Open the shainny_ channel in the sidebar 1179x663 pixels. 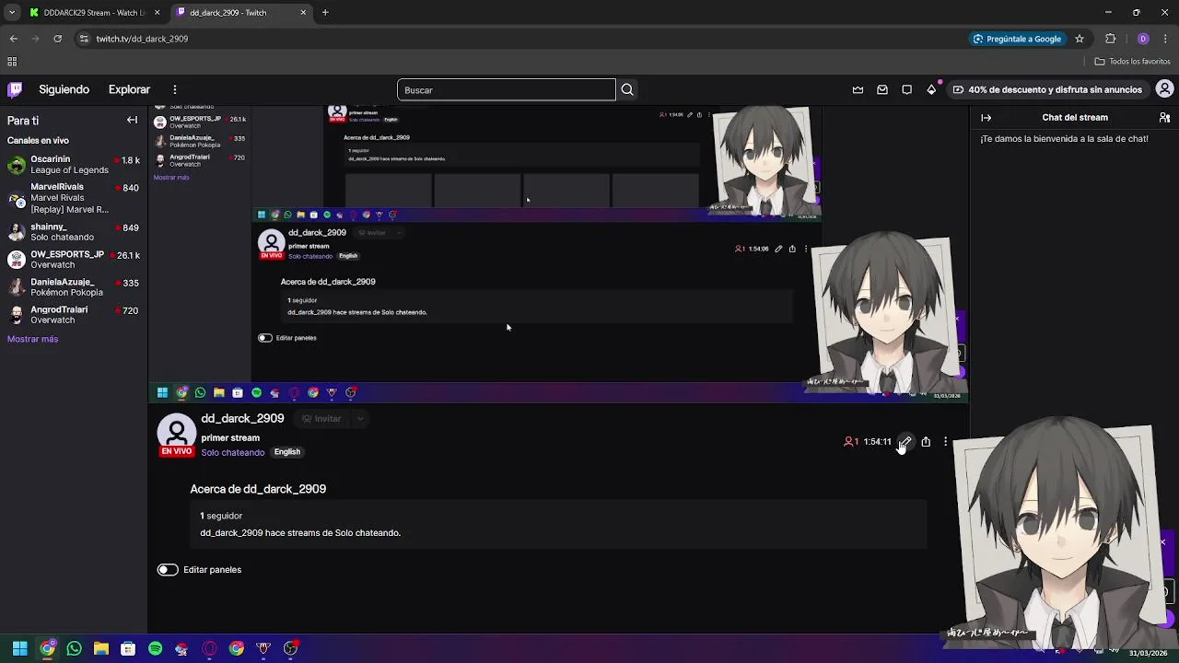(x=74, y=232)
